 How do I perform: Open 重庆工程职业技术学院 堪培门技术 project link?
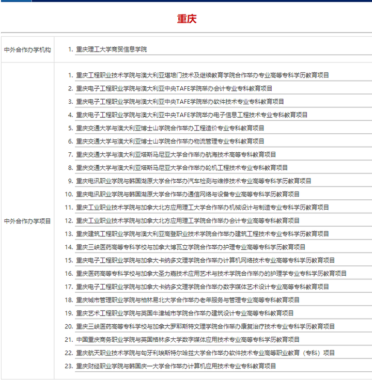pyautogui.click(x=202, y=75)
